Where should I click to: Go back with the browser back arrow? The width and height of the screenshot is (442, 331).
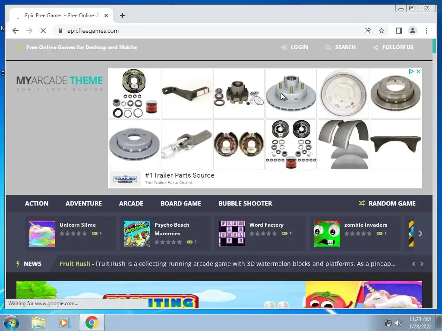tap(16, 31)
